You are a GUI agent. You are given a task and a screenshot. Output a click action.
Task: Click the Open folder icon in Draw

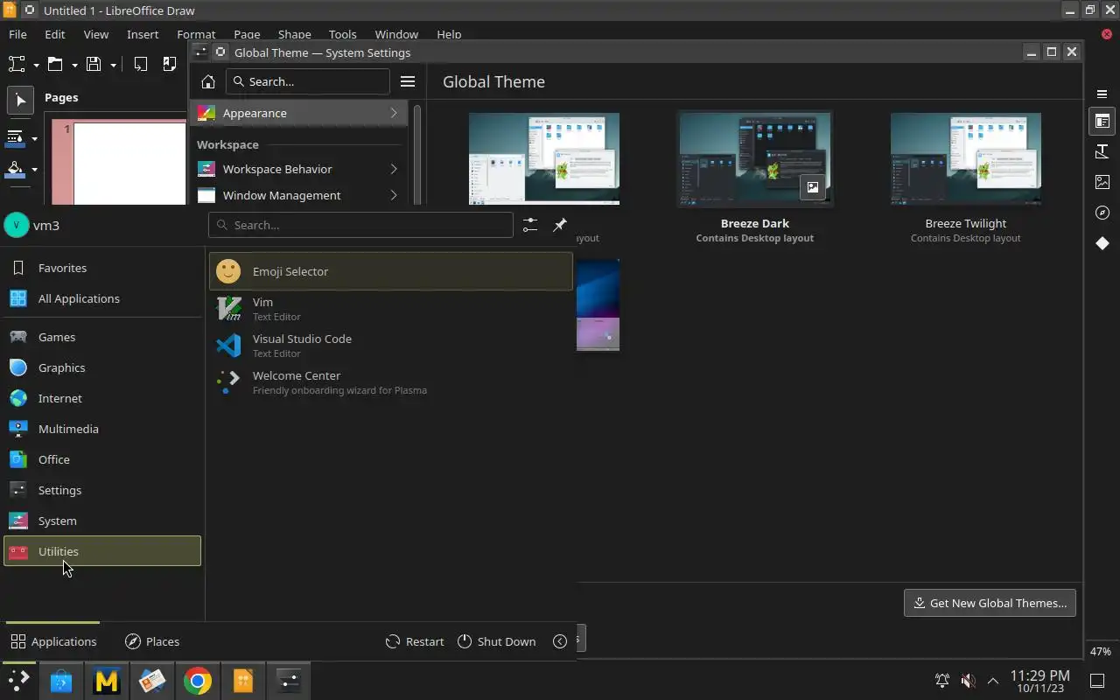pos(56,65)
